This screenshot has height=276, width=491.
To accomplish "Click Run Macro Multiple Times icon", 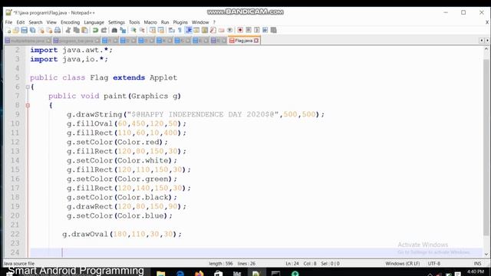I will pos(265,31).
